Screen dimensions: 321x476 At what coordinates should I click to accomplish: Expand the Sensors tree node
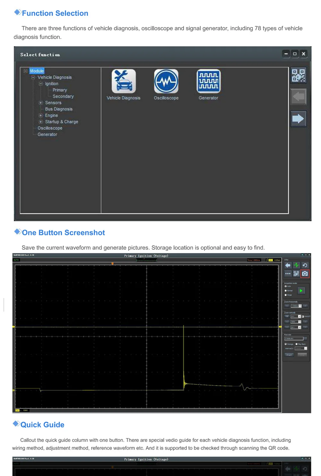41,103
